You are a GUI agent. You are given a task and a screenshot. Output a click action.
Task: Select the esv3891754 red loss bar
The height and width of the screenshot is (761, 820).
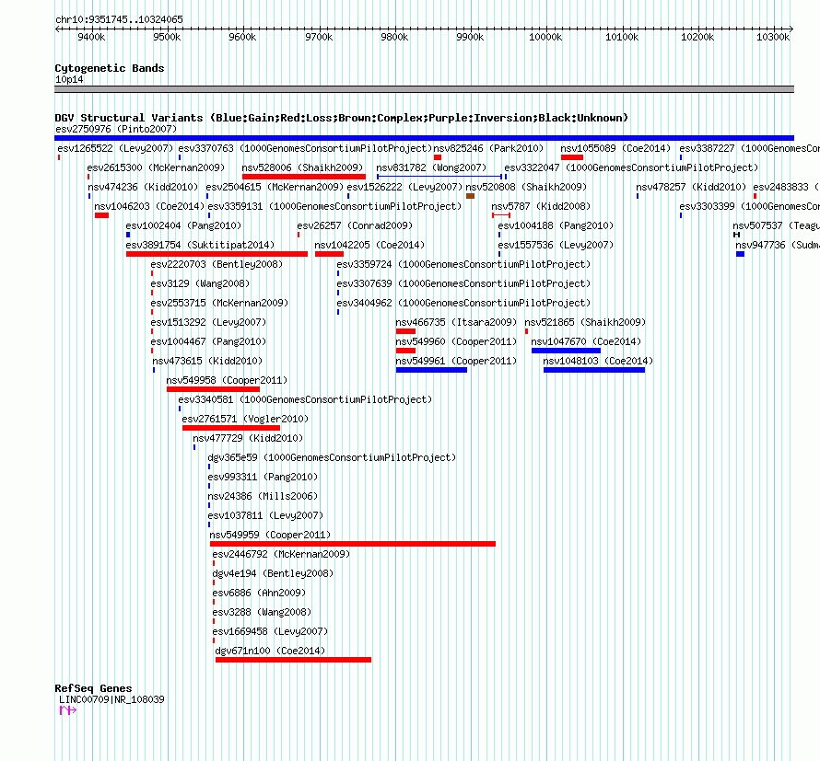(217, 254)
